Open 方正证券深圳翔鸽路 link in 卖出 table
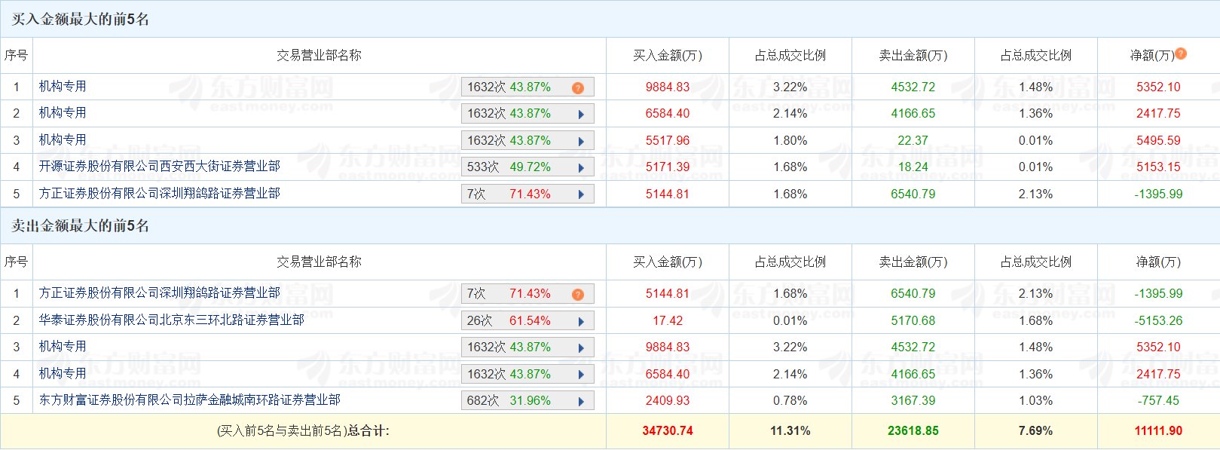Viewport: 1220px width, 450px height. click(159, 293)
